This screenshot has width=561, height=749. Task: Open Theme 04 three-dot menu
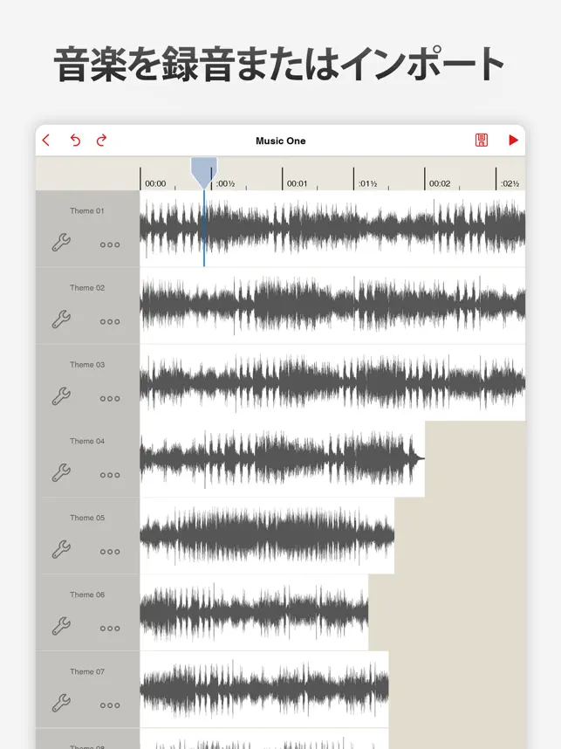tap(110, 475)
